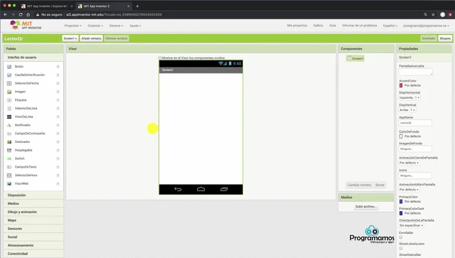Select the Switch component icon
This screenshot has width=455, height=258.
(x=9, y=159)
